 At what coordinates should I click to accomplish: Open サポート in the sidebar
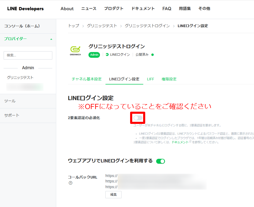click(x=12, y=116)
